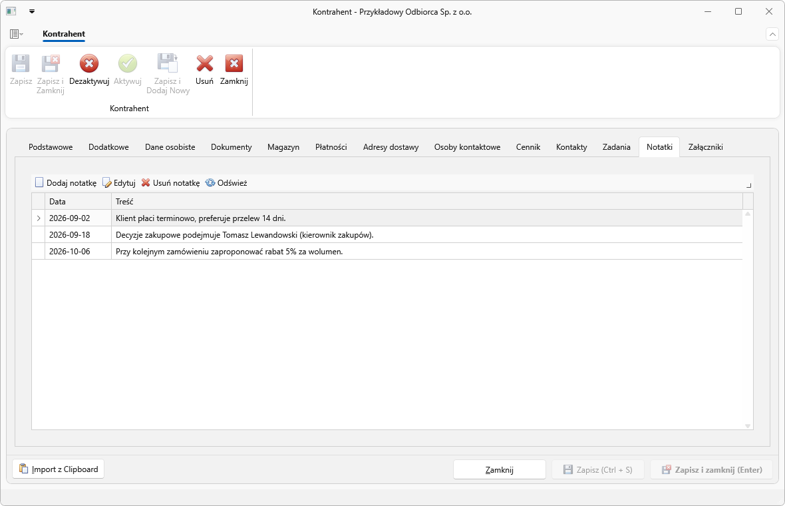The height and width of the screenshot is (506, 785).
Task: Go to the Załączniki tab
Action: (x=705, y=146)
